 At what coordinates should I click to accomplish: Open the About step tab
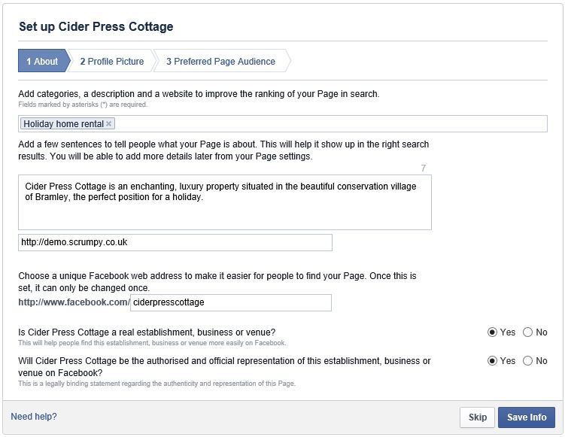(42, 62)
